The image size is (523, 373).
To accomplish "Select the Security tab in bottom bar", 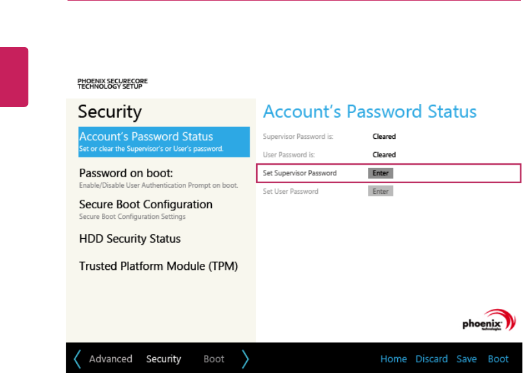I will [x=164, y=359].
